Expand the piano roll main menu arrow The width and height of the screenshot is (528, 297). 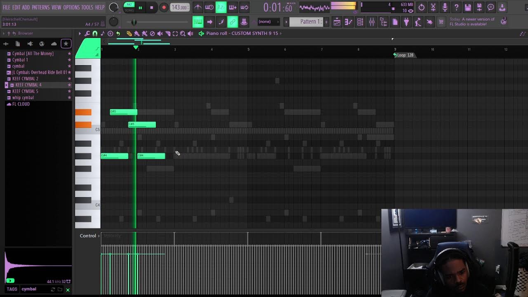click(80, 33)
